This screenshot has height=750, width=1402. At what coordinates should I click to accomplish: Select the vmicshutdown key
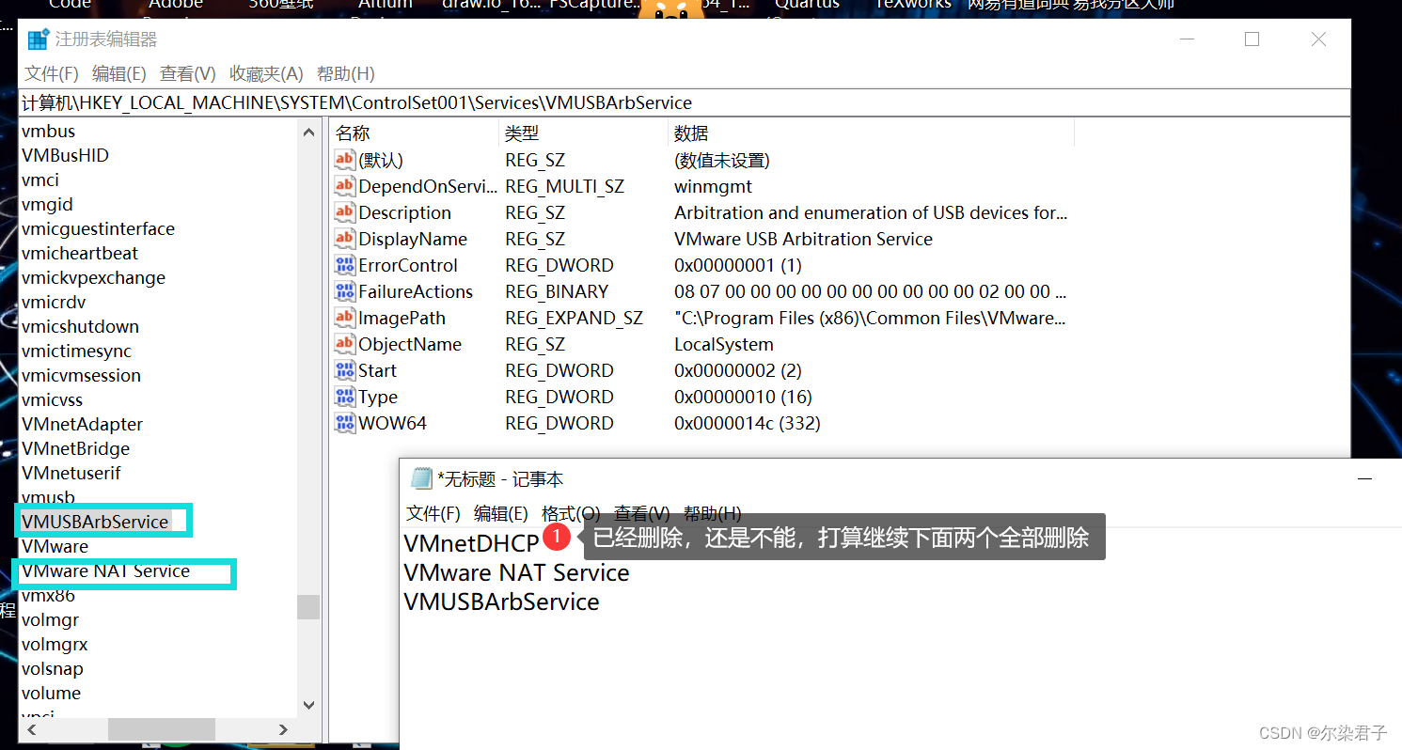[x=80, y=326]
